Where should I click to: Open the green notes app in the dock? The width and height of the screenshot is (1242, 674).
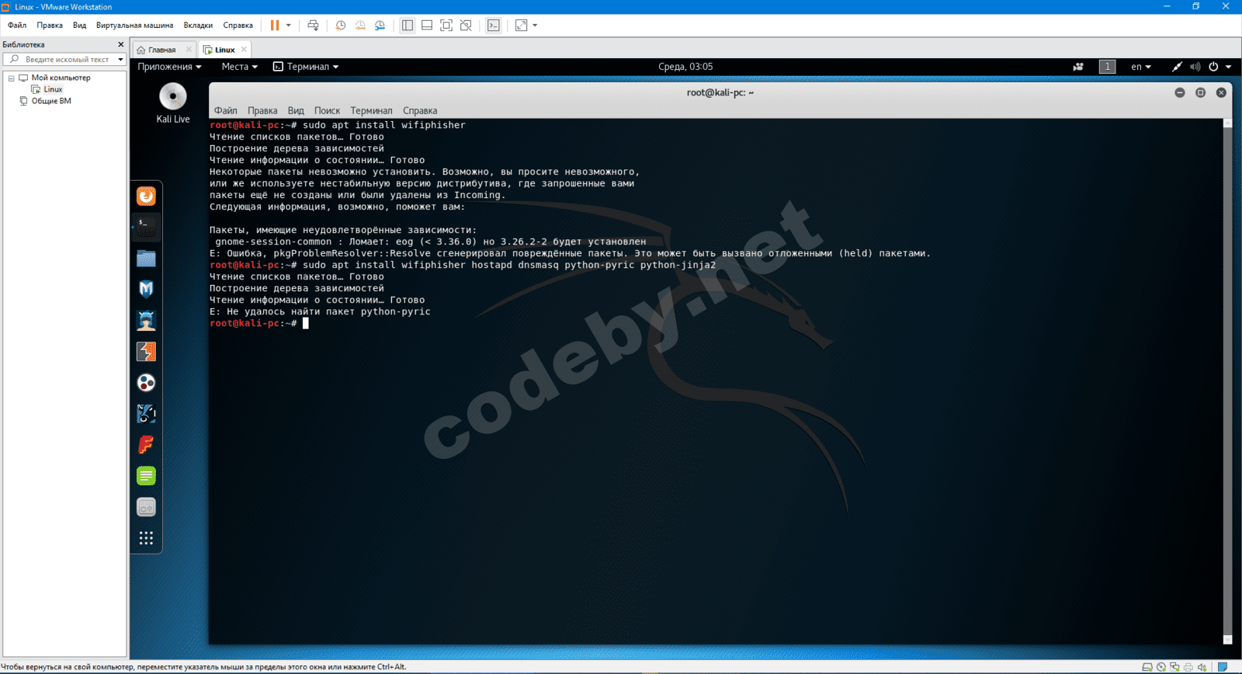pyautogui.click(x=146, y=475)
